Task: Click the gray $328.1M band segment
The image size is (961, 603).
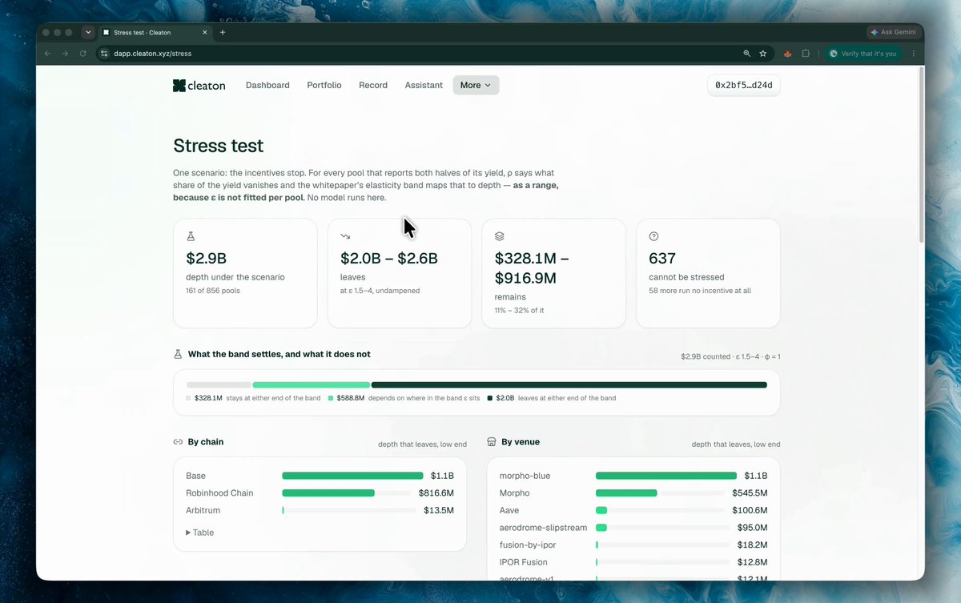Action: 219,385
